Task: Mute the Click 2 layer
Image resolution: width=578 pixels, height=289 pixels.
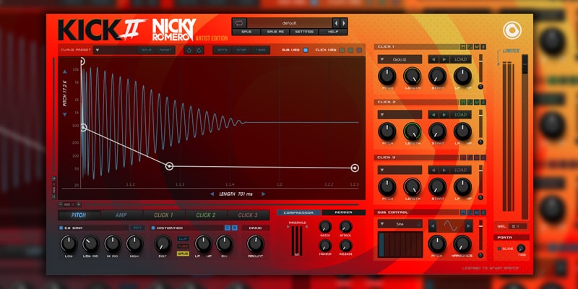Action: (477, 102)
